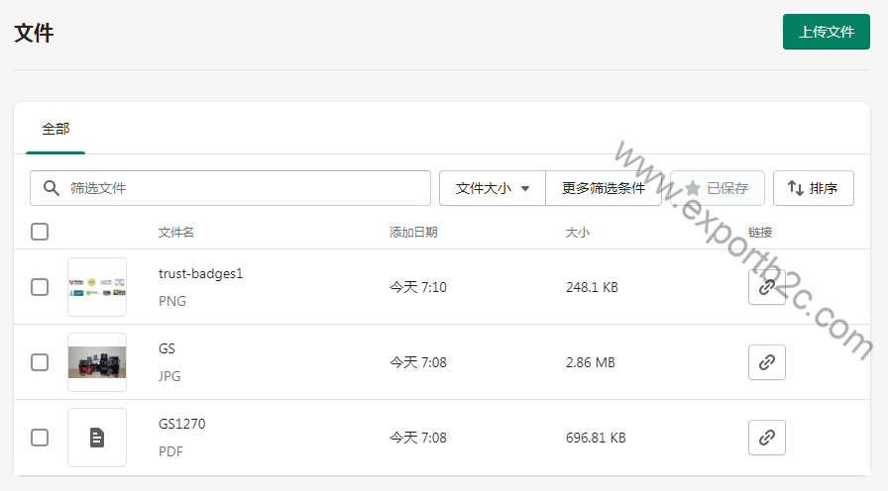Check the GS1270 PDF checkbox

[40, 438]
